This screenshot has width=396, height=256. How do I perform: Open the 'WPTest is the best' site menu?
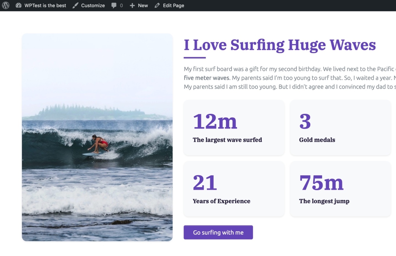click(45, 5)
